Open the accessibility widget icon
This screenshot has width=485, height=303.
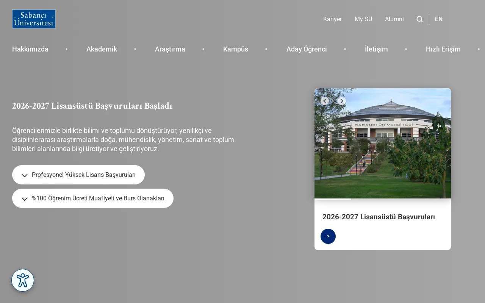(x=23, y=280)
